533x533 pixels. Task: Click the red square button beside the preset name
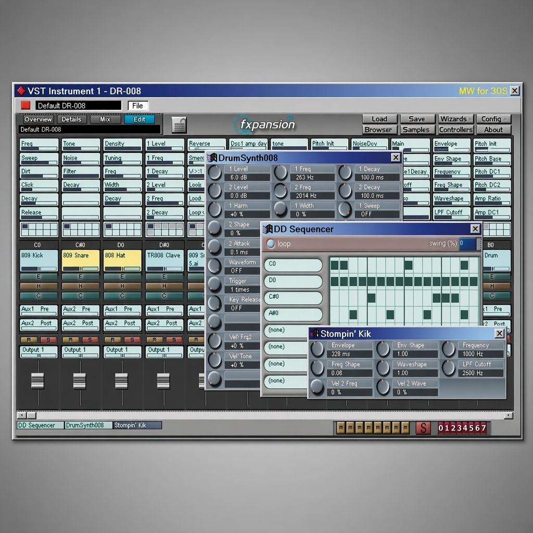(x=26, y=105)
